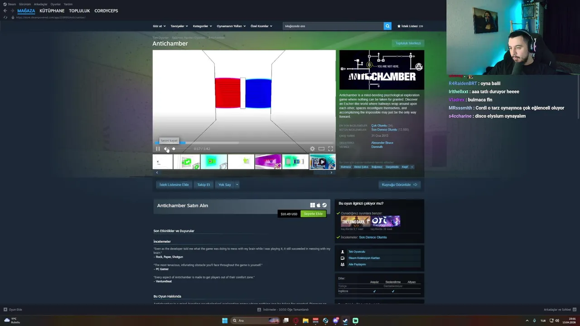The image size is (580, 326).
Task: Click the Windows platform icon in purchase box
Action: click(x=312, y=205)
